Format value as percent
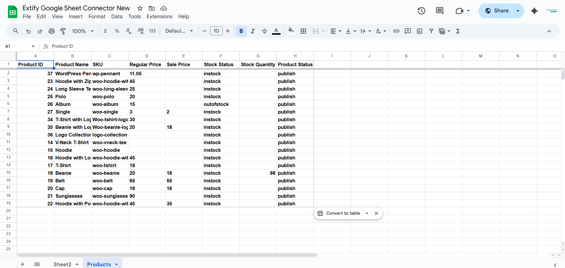565x268 pixels. click(x=117, y=31)
